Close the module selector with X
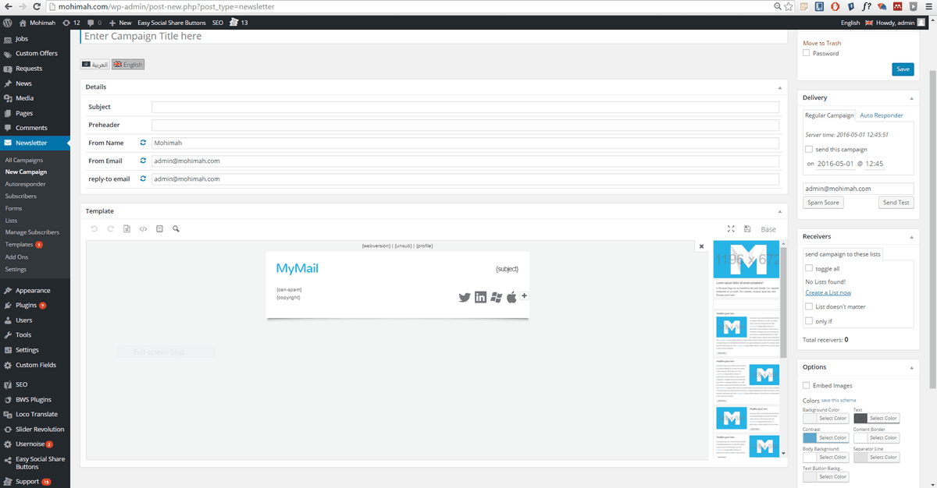The height and width of the screenshot is (488, 937). (701, 246)
